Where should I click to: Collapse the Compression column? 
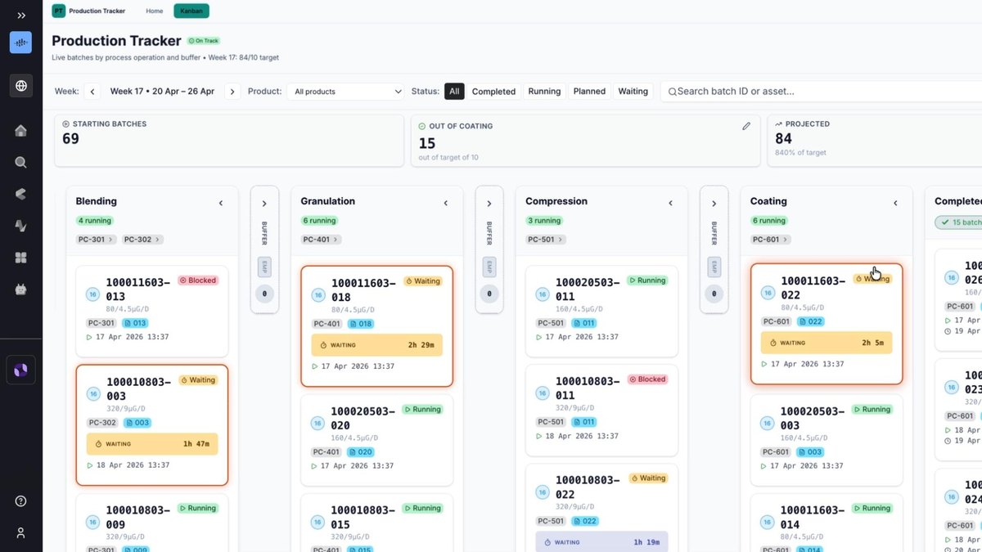point(671,203)
